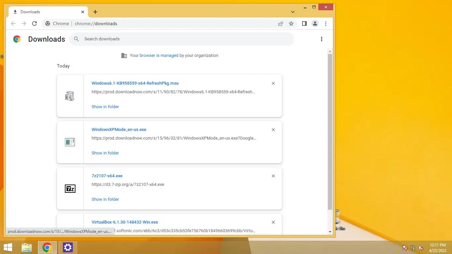Viewport: 452px width, 254px height.
Task: Remove VirtualBox-6.1.30 download from list
Action: click(x=273, y=222)
